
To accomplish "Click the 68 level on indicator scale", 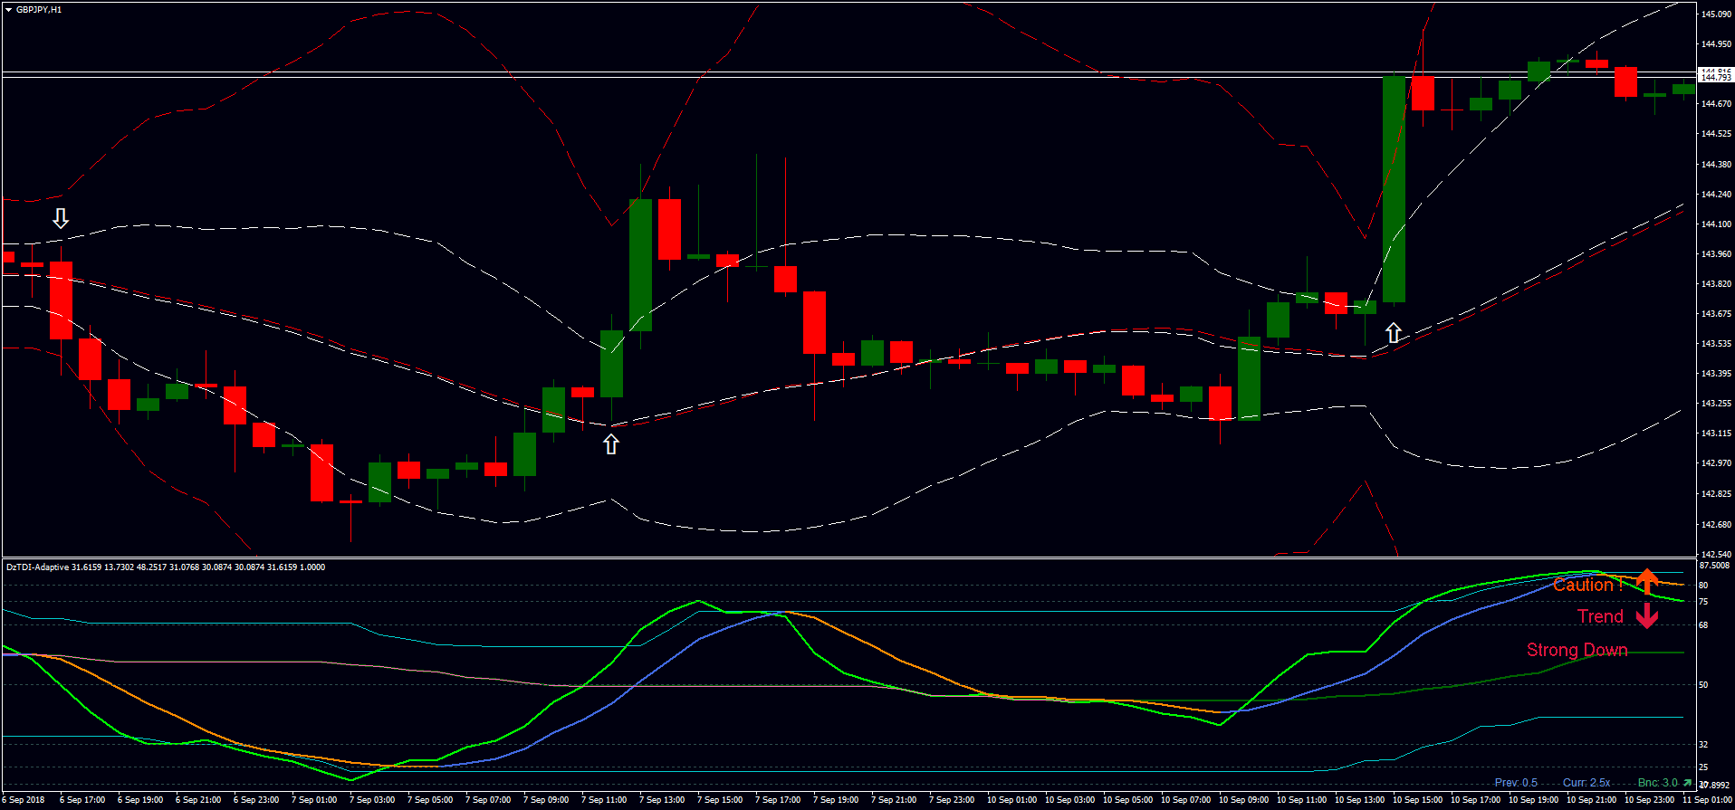I will tap(1703, 625).
